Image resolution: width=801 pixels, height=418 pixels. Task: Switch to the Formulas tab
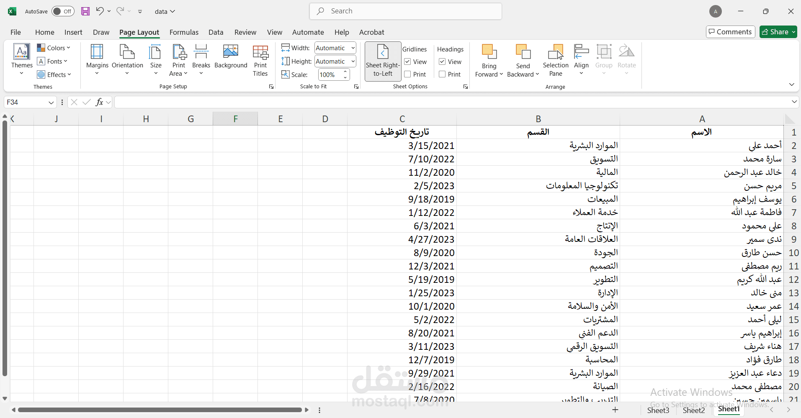click(184, 32)
